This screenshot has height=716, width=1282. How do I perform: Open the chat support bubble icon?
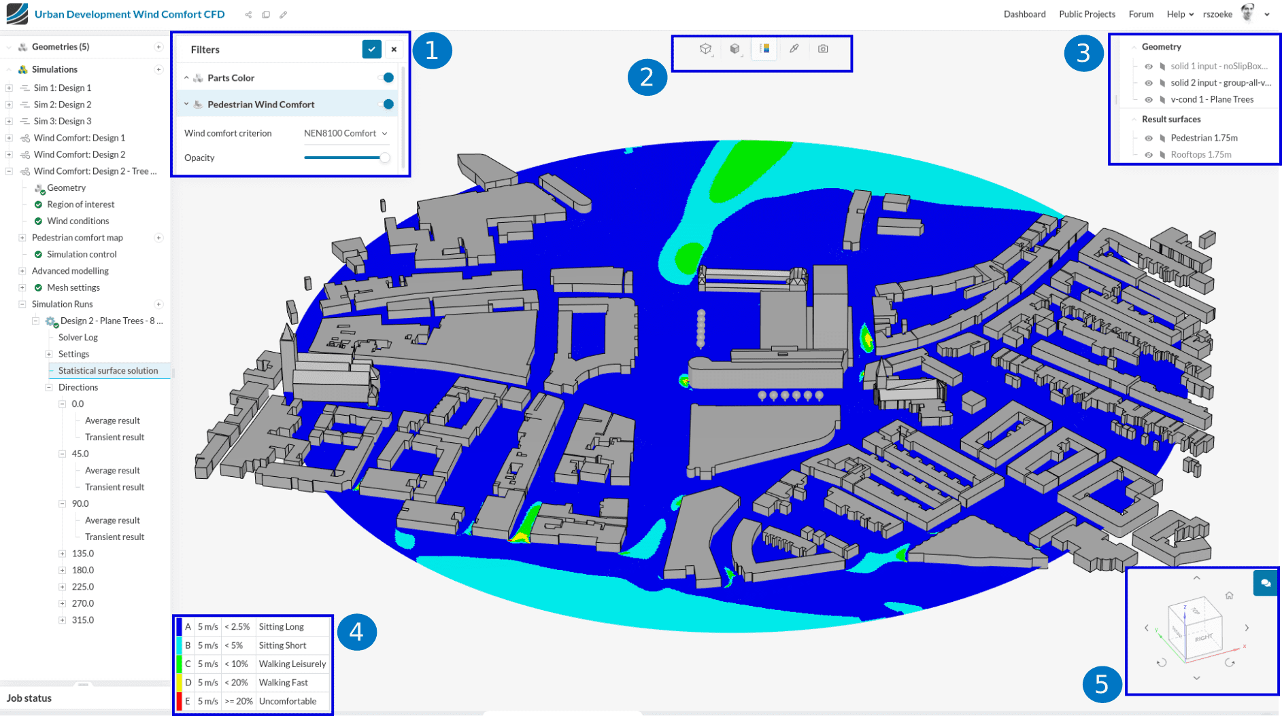point(1265,583)
